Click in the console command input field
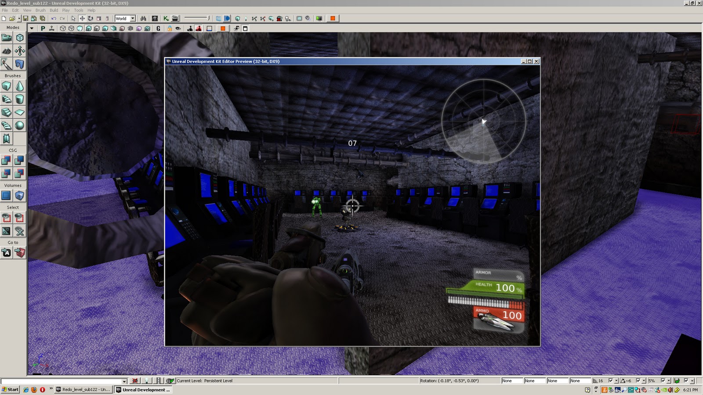This screenshot has width=703, height=395. click(61, 381)
